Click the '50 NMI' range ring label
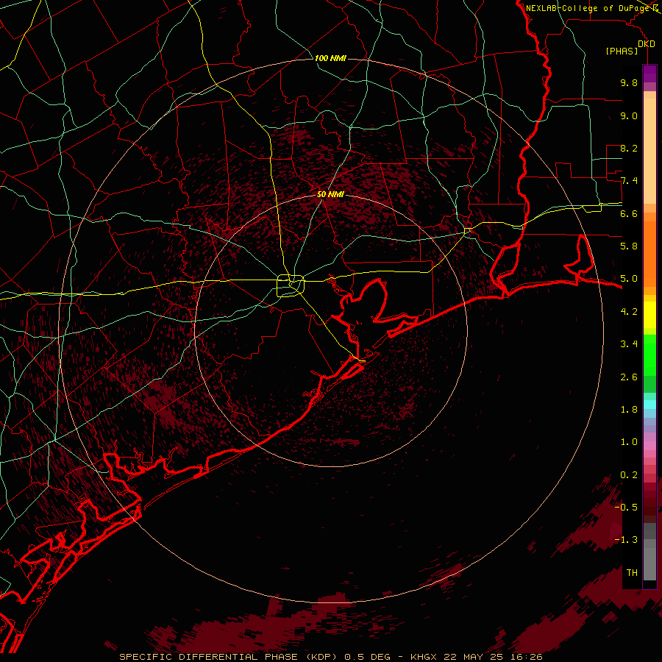 point(330,194)
